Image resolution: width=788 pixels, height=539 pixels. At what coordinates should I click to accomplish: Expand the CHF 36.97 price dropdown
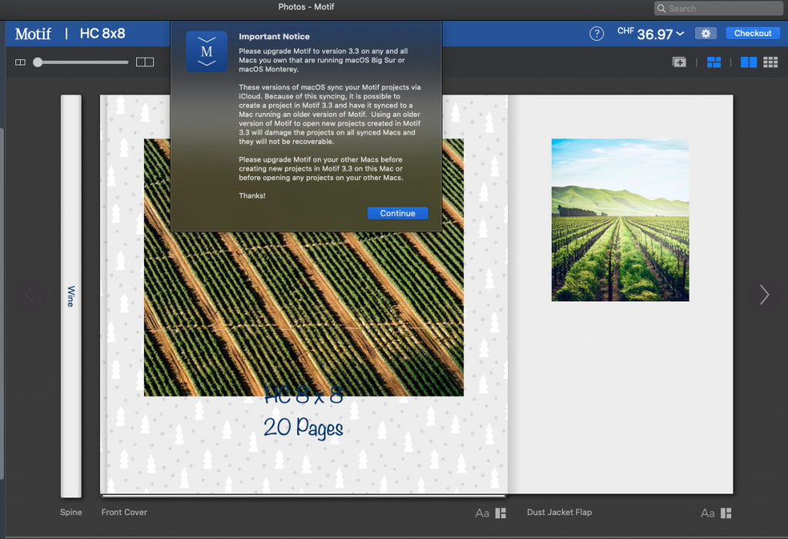tap(651, 34)
